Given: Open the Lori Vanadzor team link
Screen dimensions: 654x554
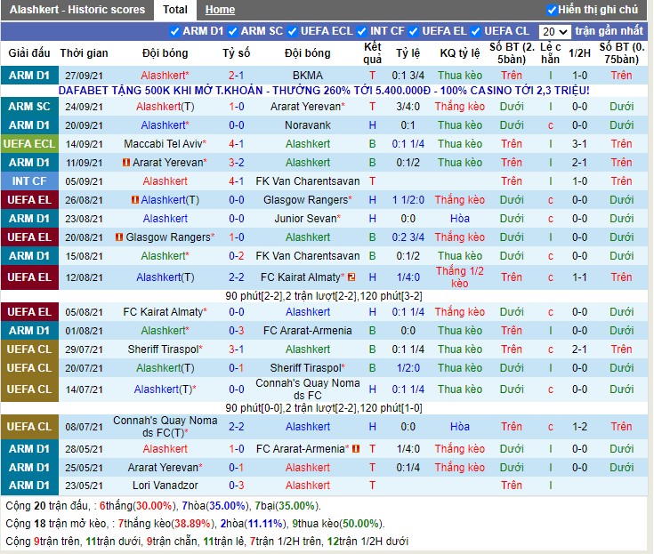Looking at the screenshot, I should 164,486.
